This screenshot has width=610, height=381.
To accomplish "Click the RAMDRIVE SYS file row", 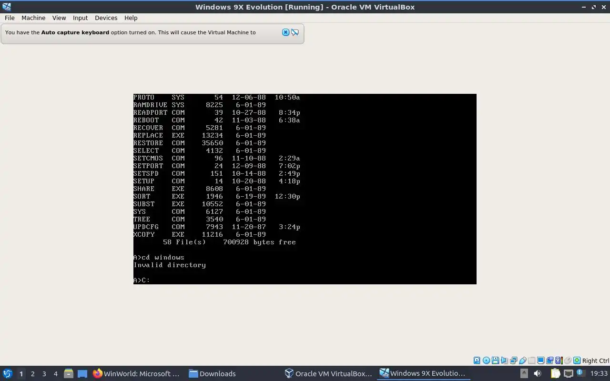I will pyautogui.click(x=200, y=105).
